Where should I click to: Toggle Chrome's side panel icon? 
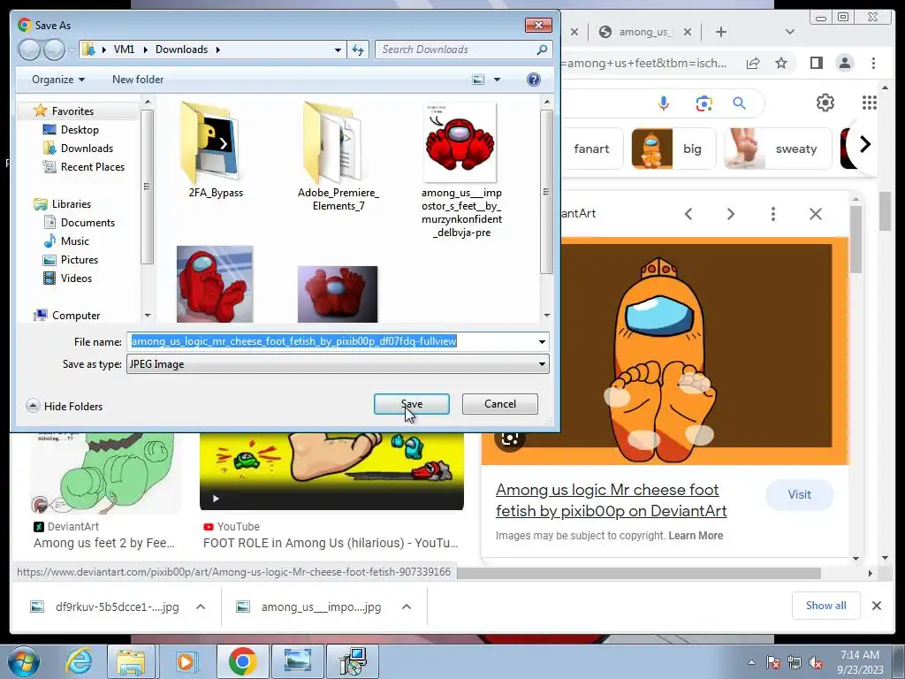tap(816, 63)
